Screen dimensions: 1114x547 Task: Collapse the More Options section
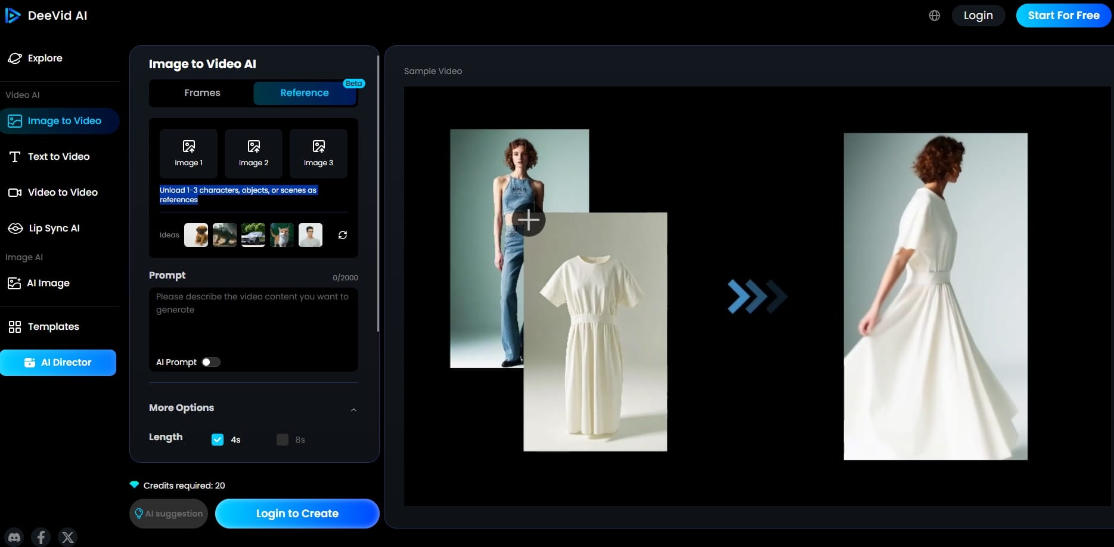click(353, 409)
